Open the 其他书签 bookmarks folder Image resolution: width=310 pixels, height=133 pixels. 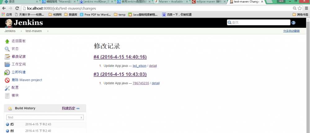click(x=300, y=15)
